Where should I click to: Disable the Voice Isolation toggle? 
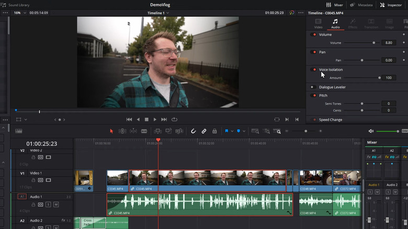pyautogui.click(x=314, y=70)
